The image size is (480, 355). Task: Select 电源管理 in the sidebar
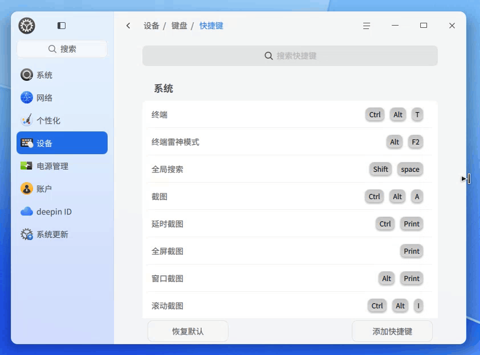coord(62,166)
